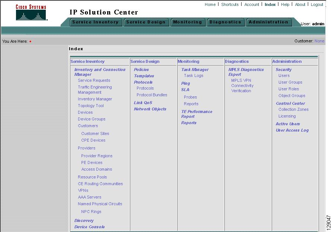
Task: Open the Service Inventory index column heading
Action: click(87, 61)
